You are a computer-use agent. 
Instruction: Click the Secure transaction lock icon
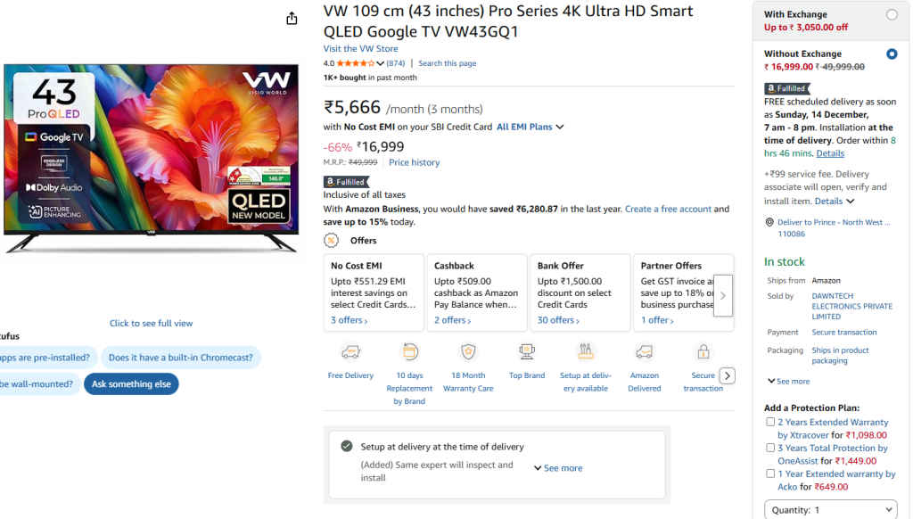(x=703, y=351)
